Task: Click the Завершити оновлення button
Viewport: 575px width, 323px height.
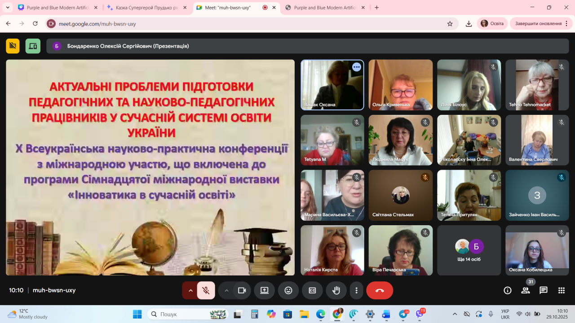Action: [x=538, y=24]
